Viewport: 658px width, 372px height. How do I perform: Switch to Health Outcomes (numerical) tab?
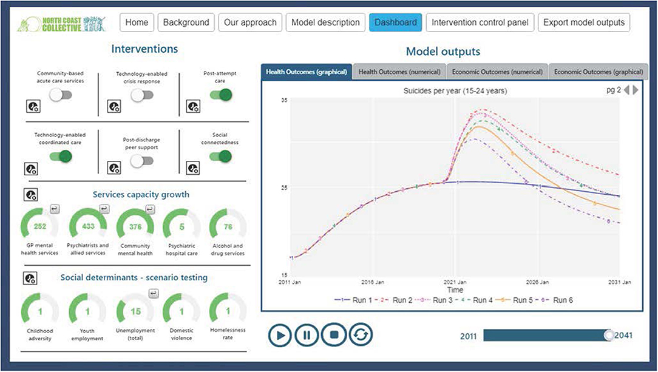pos(399,72)
